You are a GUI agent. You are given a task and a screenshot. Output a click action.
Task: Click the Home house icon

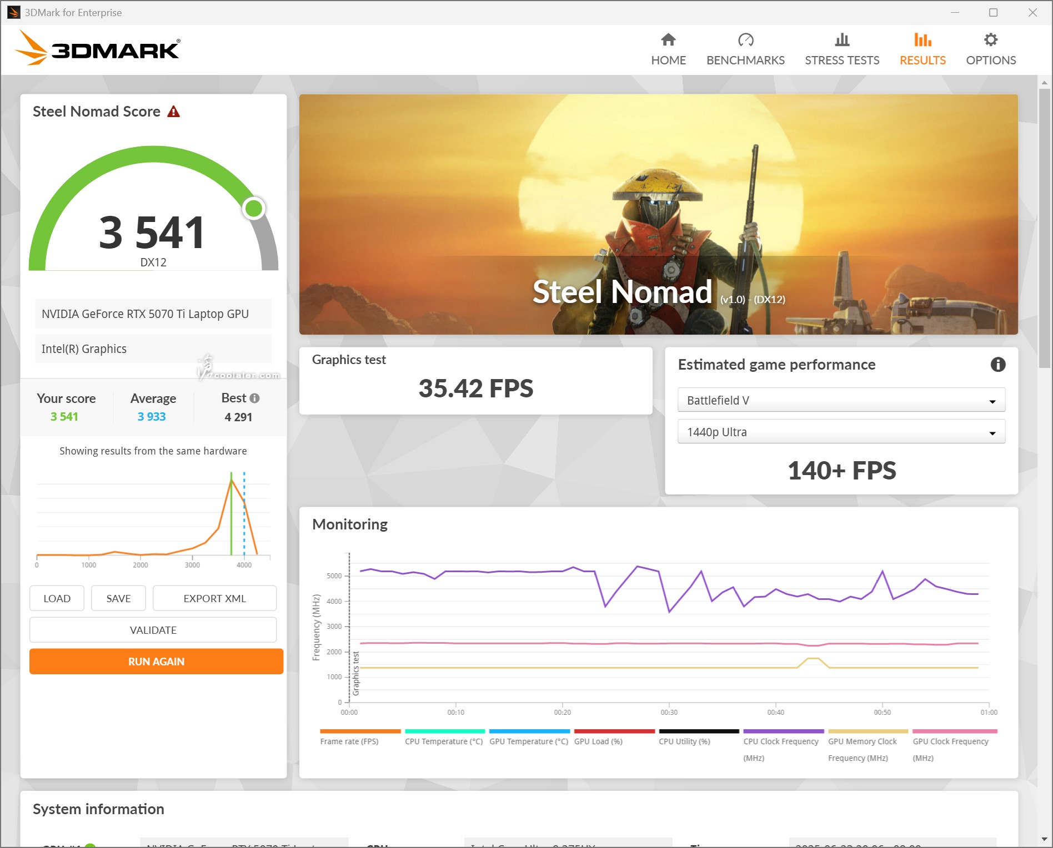coord(668,40)
